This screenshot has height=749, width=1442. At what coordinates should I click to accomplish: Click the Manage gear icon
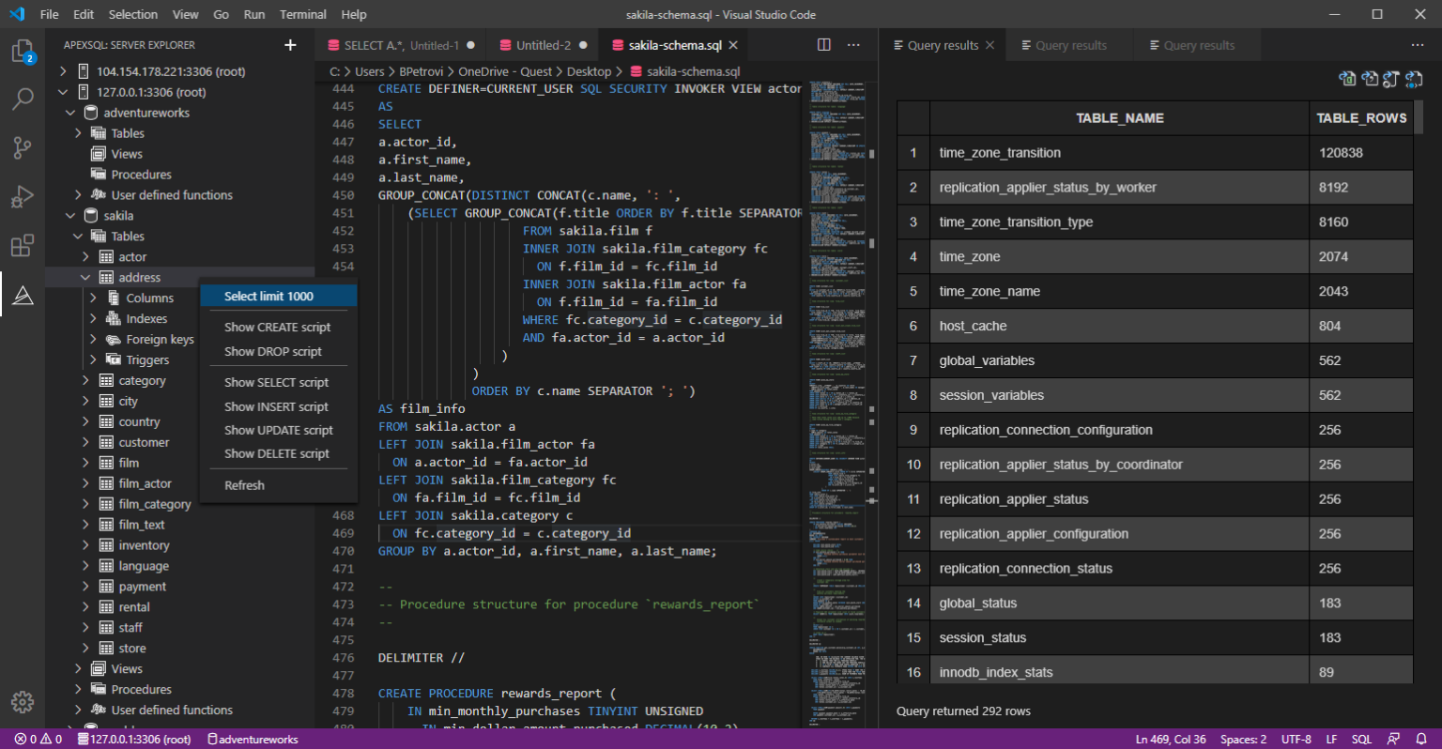click(x=23, y=702)
